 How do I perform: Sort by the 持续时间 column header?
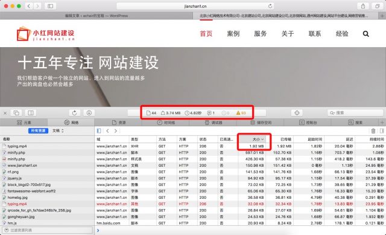pos(370,140)
